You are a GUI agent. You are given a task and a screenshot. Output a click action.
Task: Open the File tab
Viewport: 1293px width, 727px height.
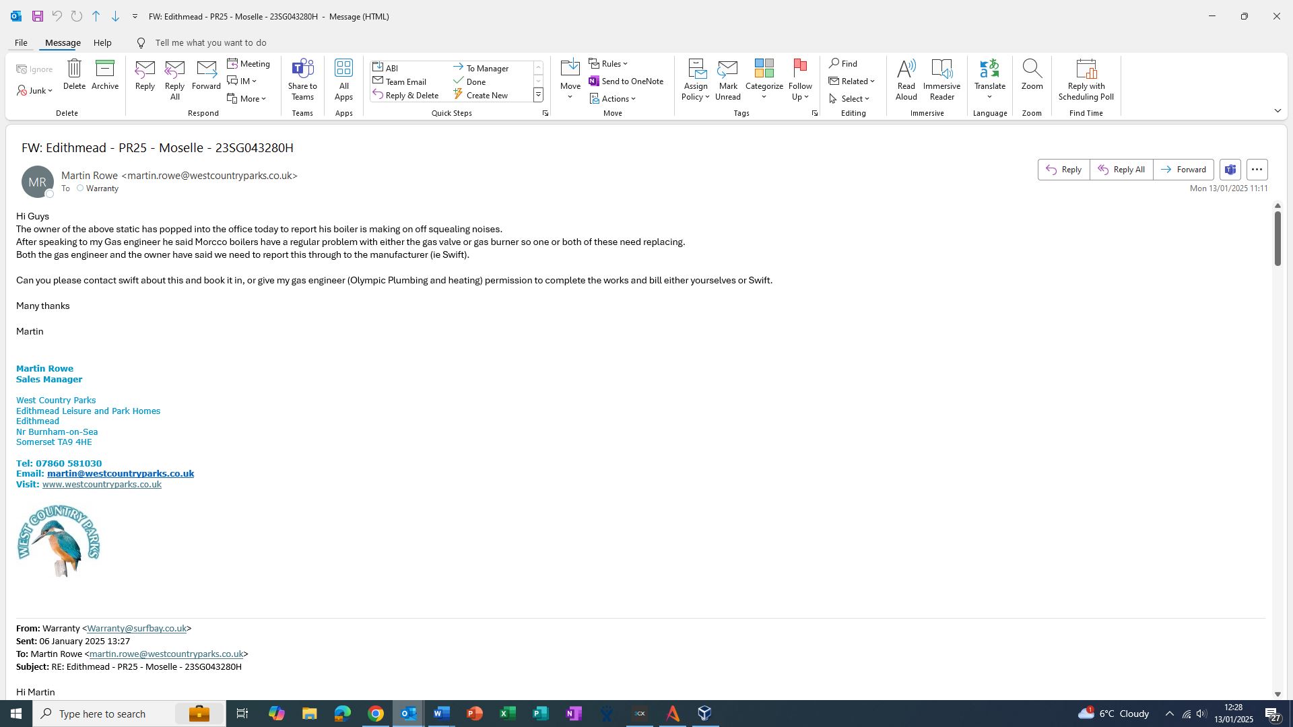[21, 43]
